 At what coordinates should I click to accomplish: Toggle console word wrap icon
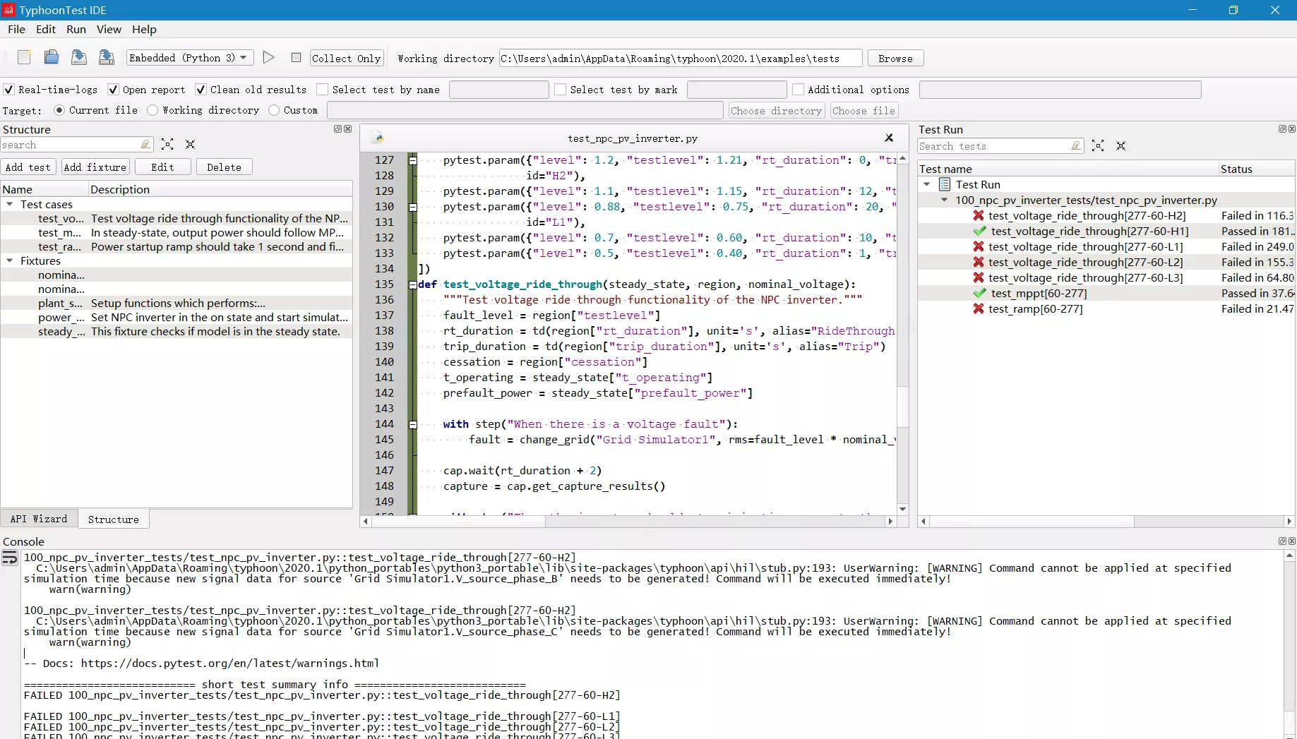click(x=10, y=559)
